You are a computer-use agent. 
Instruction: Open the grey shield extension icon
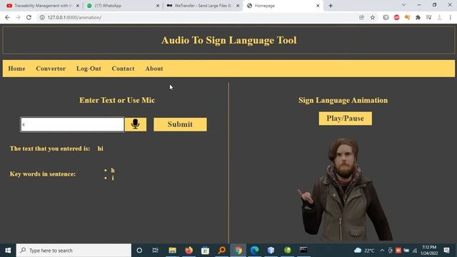[x=386, y=17]
